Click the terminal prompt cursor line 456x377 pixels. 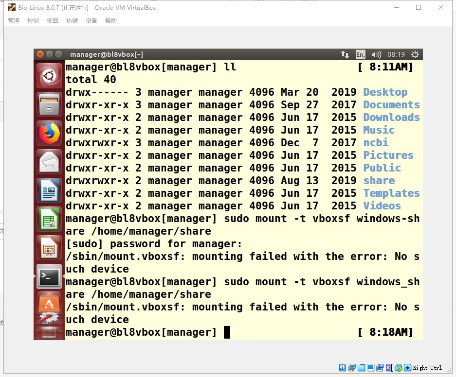click(x=226, y=332)
